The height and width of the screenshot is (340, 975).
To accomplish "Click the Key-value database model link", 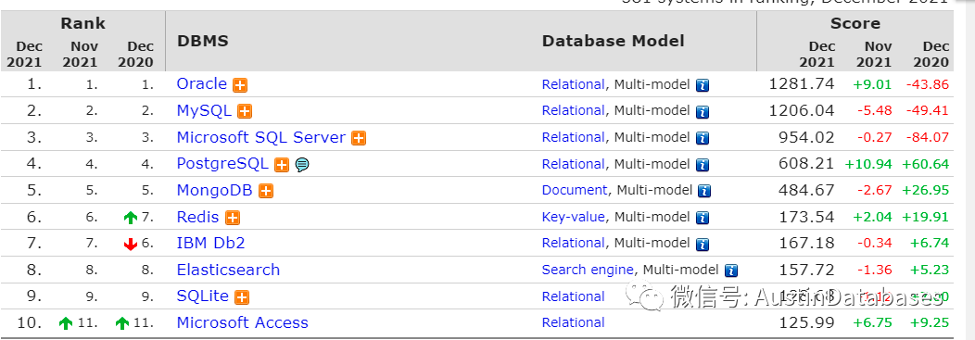I will [x=574, y=217].
